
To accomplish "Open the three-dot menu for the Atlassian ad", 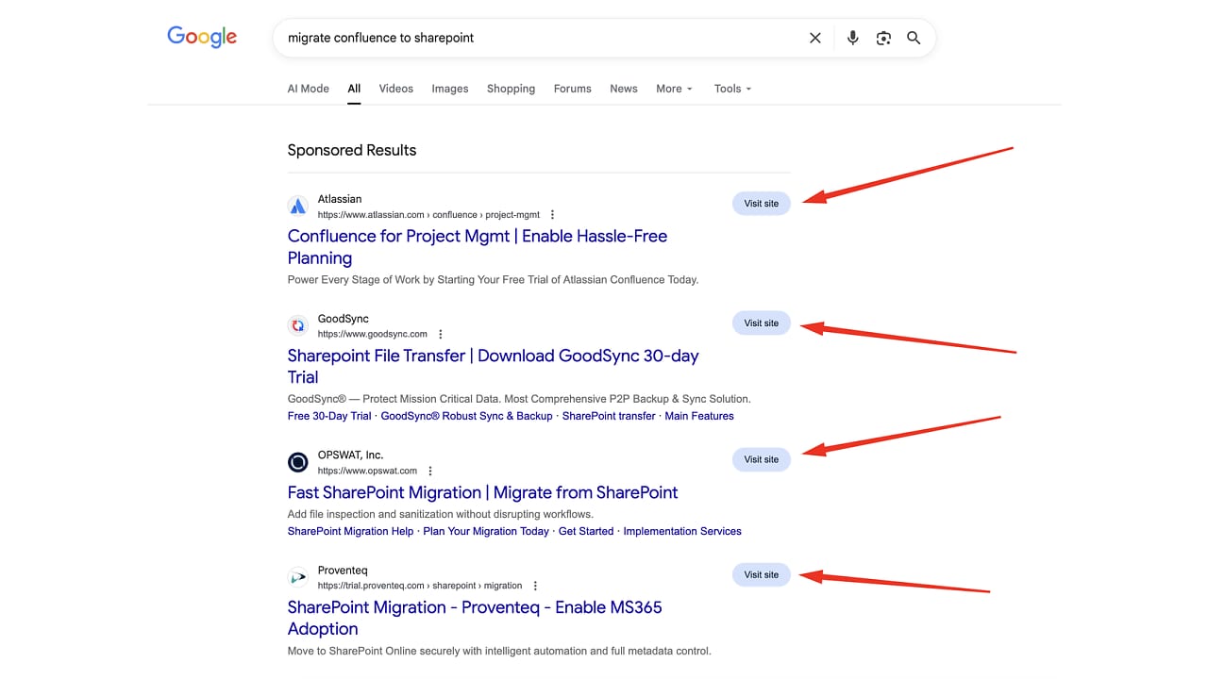I will [553, 215].
